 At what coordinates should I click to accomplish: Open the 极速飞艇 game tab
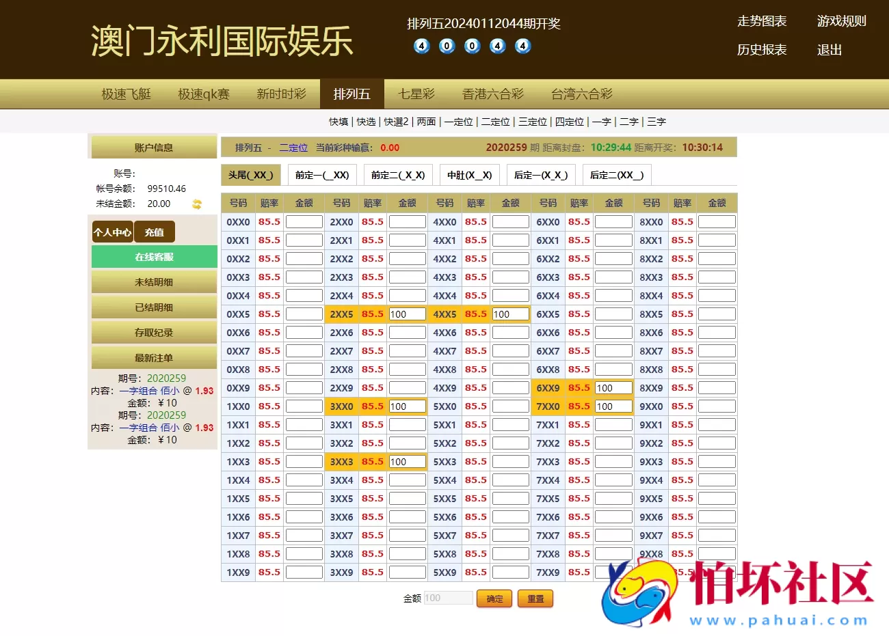click(x=125, y=94)
